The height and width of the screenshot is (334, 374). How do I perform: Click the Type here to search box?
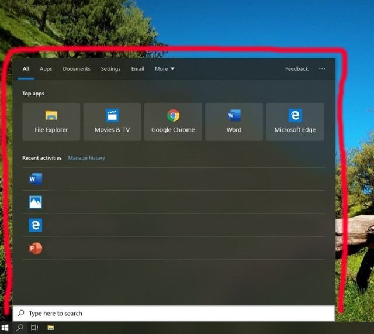174,313
